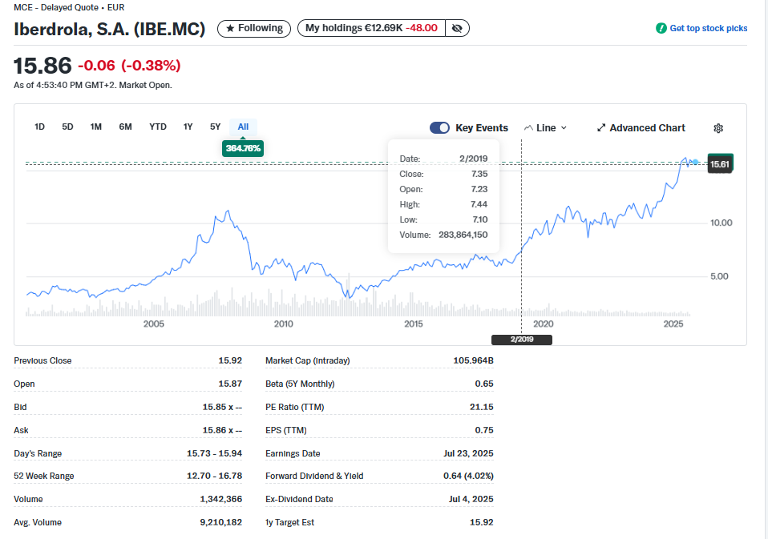Click the Ex-Dividend Date Jul 4, 2025

471,500
